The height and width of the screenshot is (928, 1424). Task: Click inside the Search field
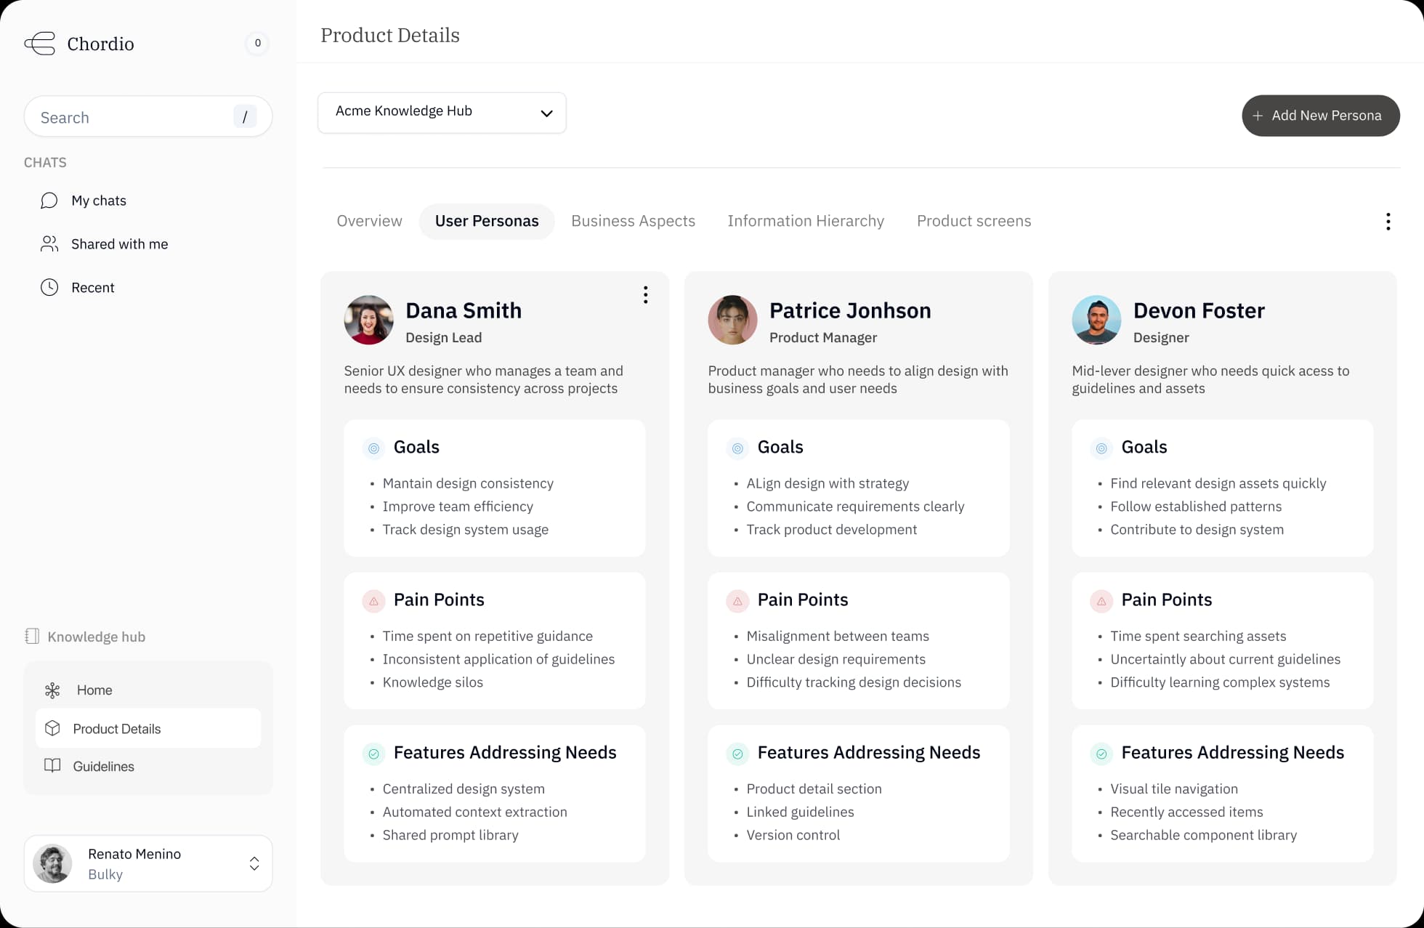(x=131, y=117)
